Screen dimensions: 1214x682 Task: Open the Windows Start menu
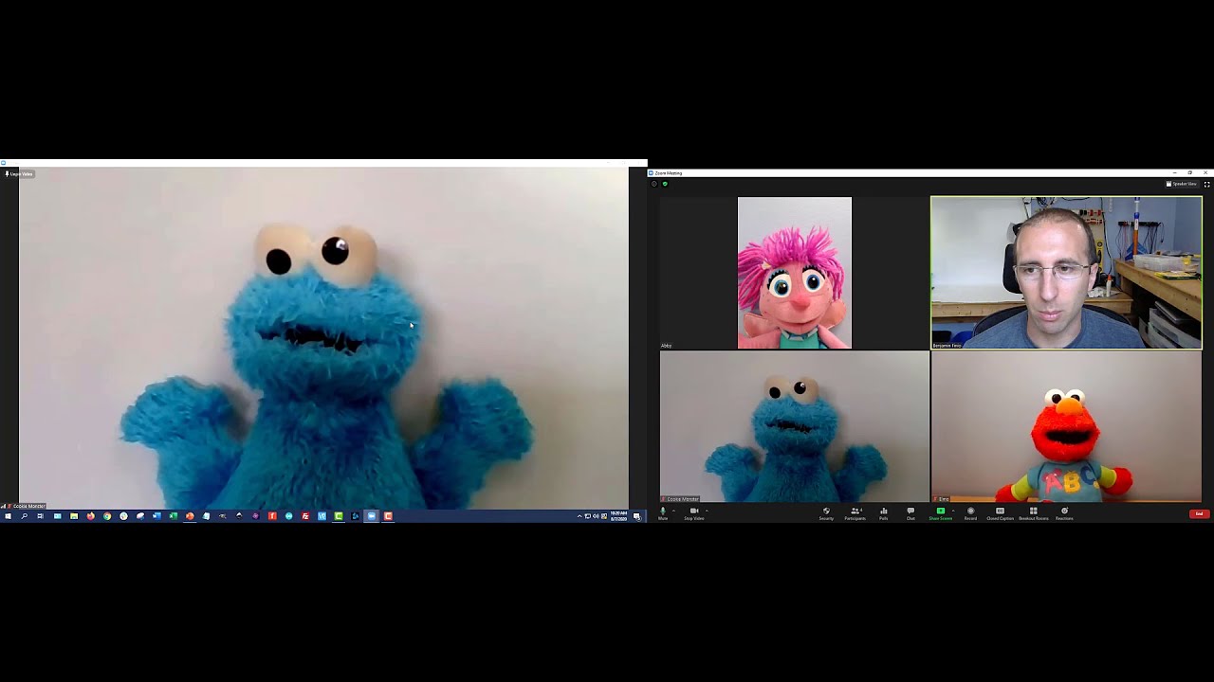(x=8, y=516)
